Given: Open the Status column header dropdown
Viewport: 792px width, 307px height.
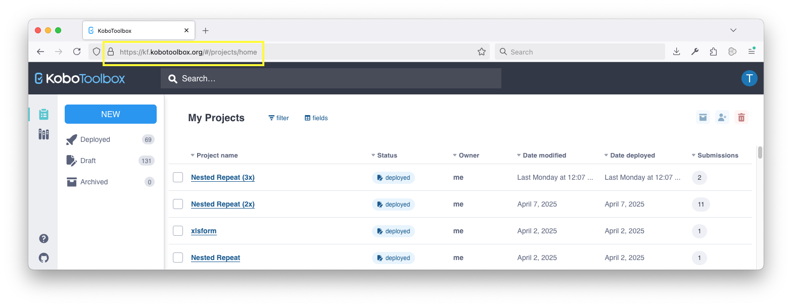Looking at the screenshot, I should pos(373,156).
